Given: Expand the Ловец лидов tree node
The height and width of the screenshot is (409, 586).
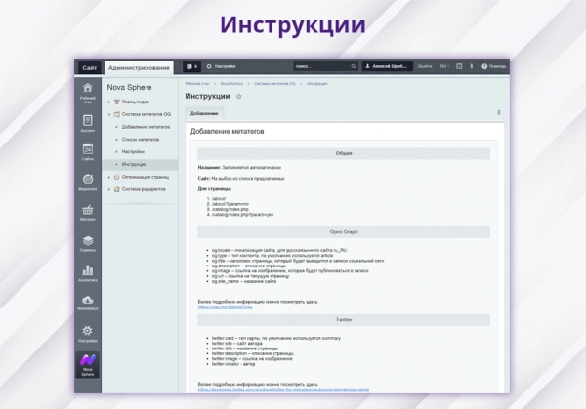Looking at the screenshot, I should click(x=109, y=102).
